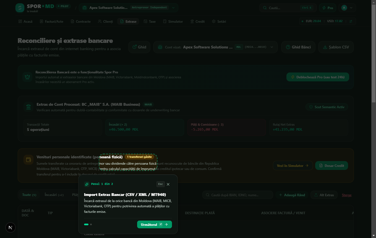376x238 pixels.
Task: Navigate to Clienți
Action: click(x=105, y=21)
